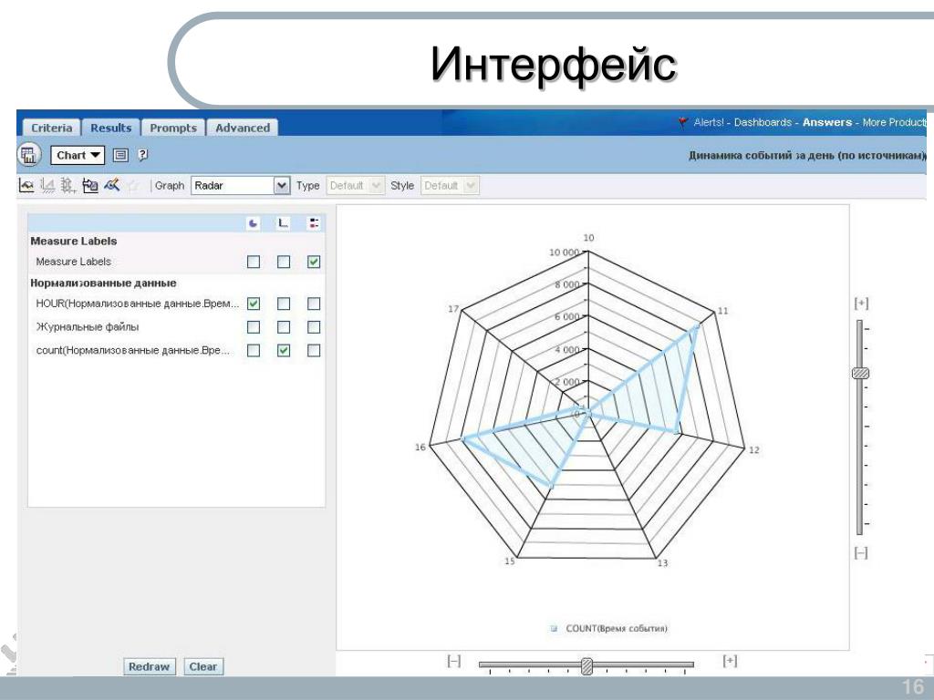Open general chart properties toolbar icon
The height and width of the screenshot is (700, 934).
tap(26, 186)
